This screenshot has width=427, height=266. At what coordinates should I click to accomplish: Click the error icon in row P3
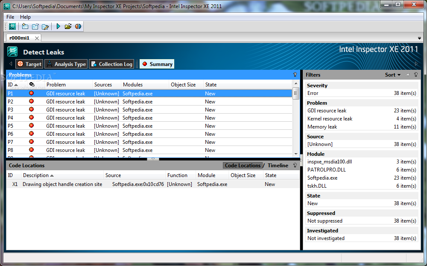tap(31, 109)
